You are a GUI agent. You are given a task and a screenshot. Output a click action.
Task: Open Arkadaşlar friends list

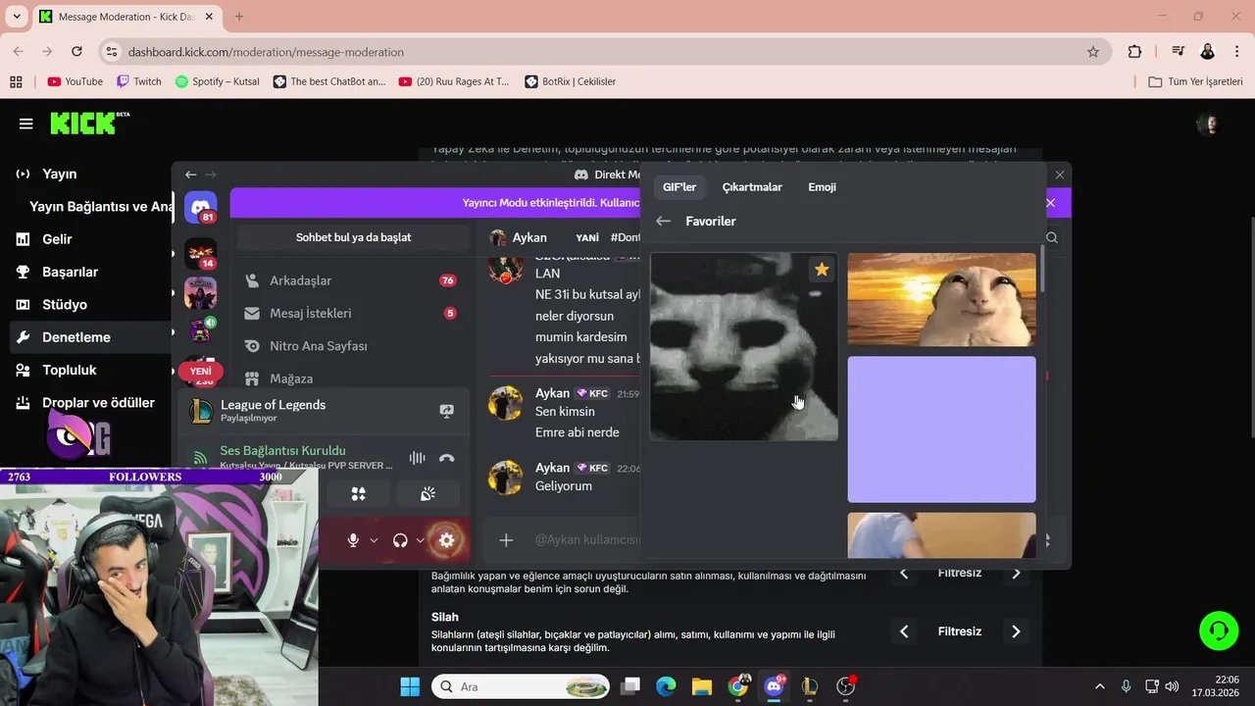pos(351,280)
